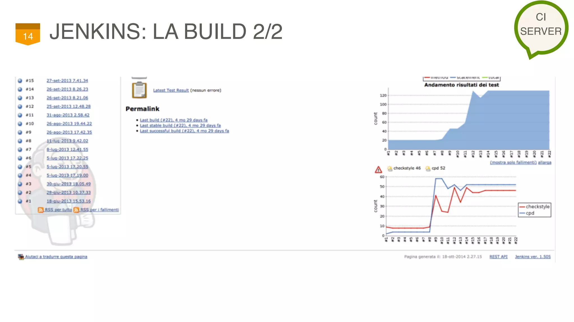Click 'mostra solo fallimenti' under test chart

coord(513,162)
